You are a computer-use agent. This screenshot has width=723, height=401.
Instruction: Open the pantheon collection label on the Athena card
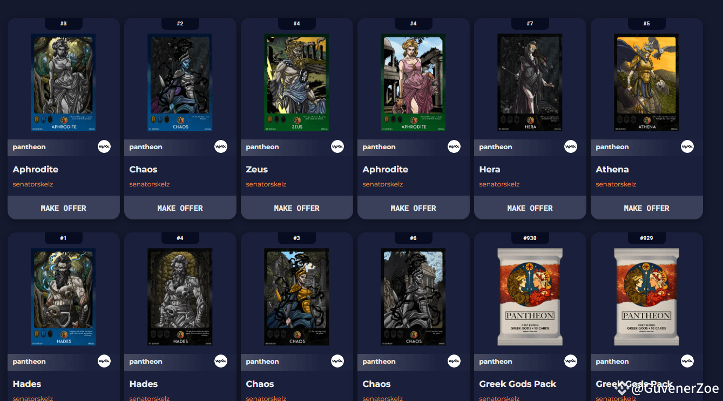click(612, 147)
